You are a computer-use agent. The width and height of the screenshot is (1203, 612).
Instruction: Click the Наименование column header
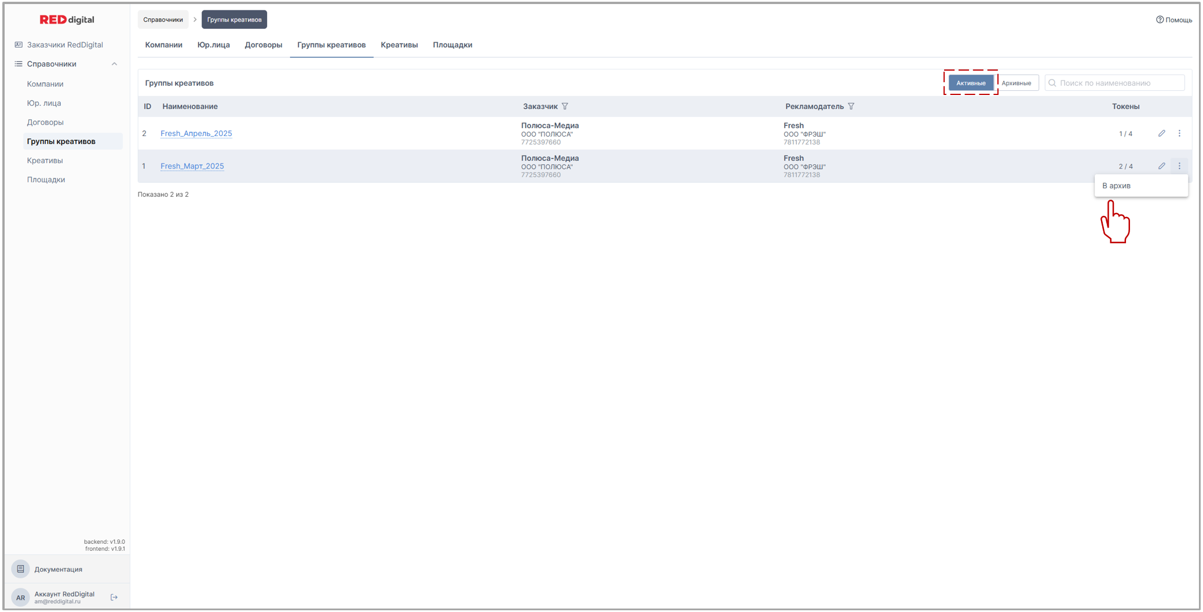pyautogui.click(x=190, y=107)
